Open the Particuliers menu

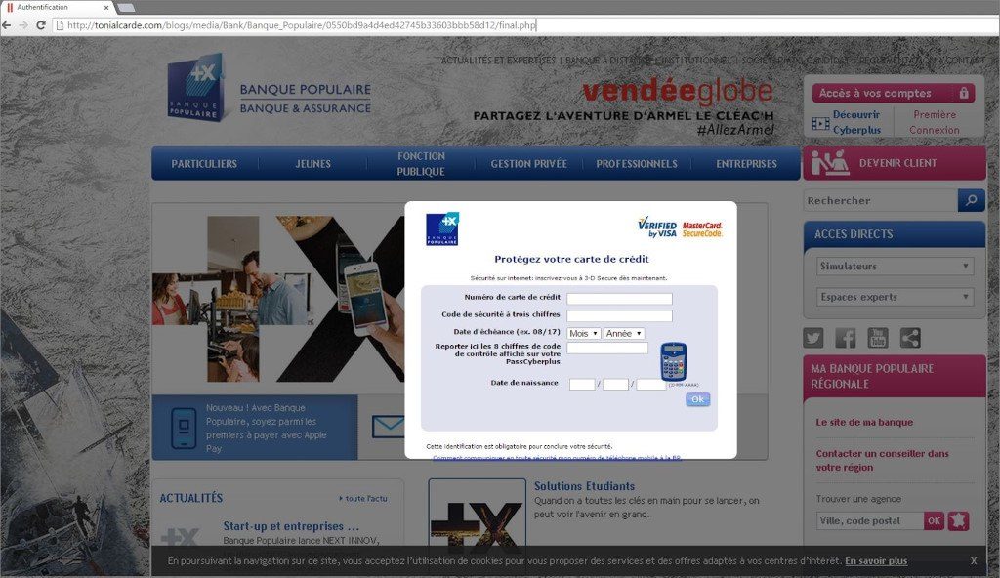(x=204, y=164)
